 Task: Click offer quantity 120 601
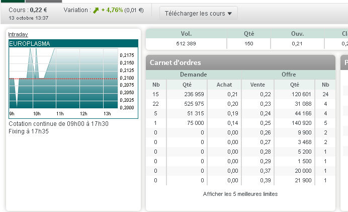click(301, 94)
